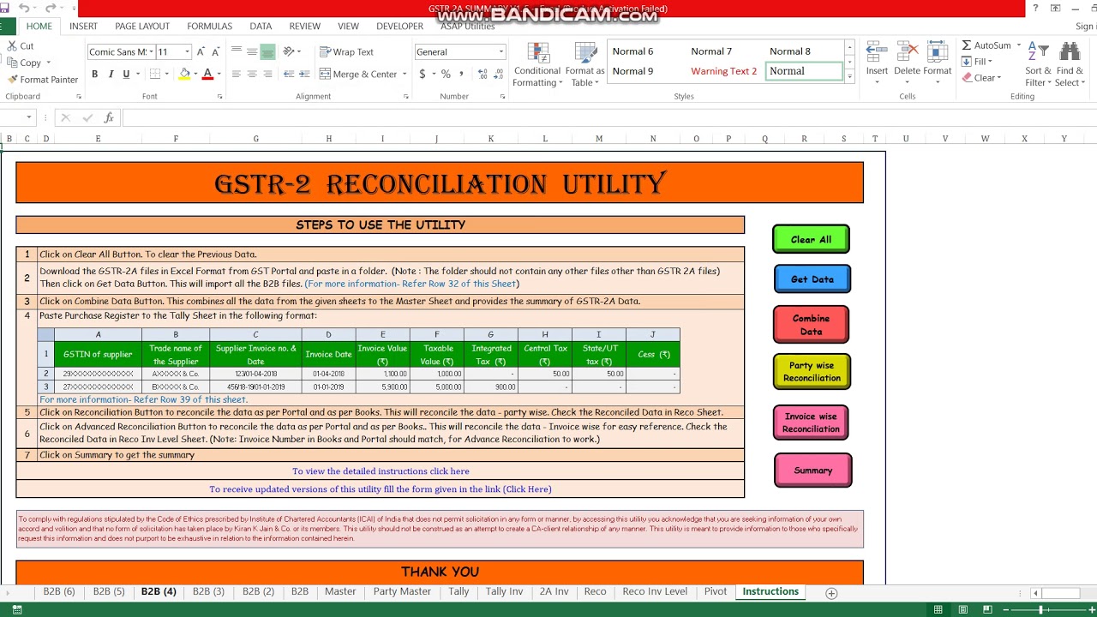Select the Warning Text 2 cell style
Image resolution: width=1097 pixels, height=617 pixels.
click(724, 71)
